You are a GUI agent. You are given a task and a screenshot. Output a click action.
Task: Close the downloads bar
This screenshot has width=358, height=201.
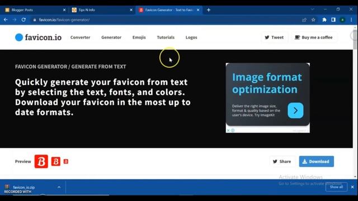(x=352, y=187)
